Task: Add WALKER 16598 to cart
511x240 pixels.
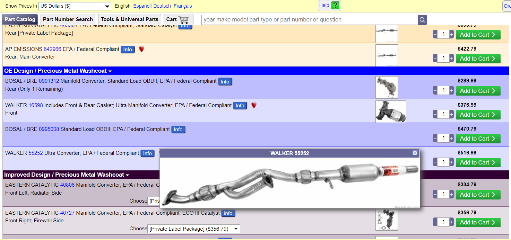Action: [x=478, y=115]
